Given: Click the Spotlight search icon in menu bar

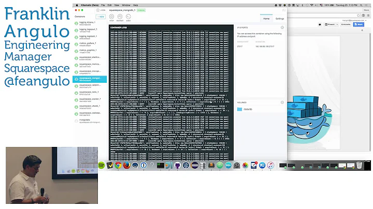Looking at the screenshot, I should (361, 5).
